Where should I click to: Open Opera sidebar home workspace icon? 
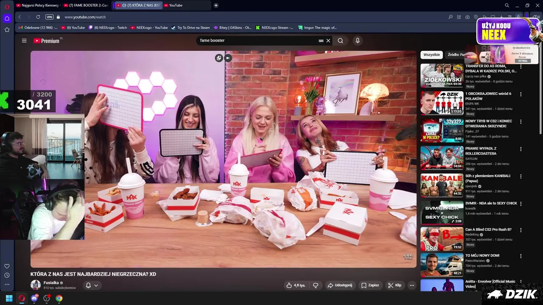pyautogui.click(x=7, y=18)
